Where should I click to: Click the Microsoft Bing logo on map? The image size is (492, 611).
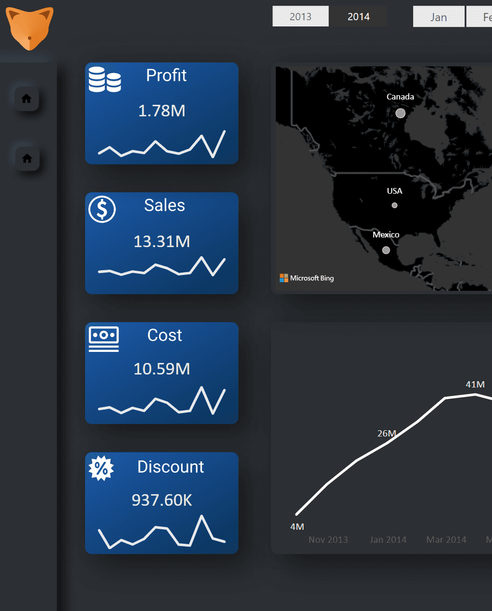point(307,278)
